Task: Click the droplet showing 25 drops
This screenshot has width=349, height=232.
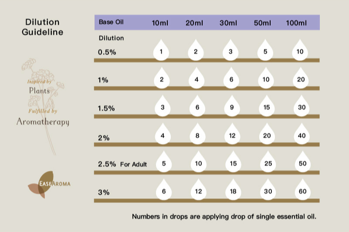Action: (266, 164)
